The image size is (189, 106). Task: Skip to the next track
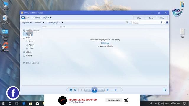pos(101,90)
